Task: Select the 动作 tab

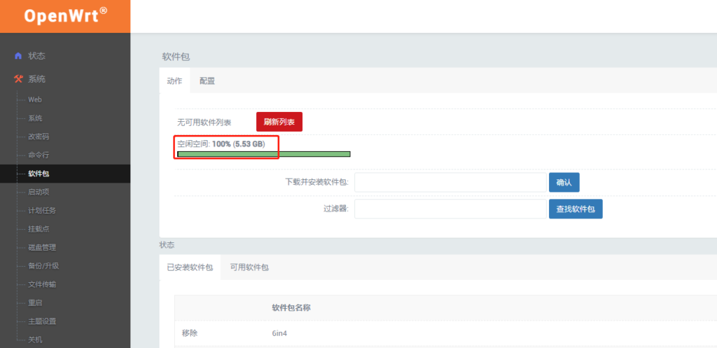Action: pos(174,81)
